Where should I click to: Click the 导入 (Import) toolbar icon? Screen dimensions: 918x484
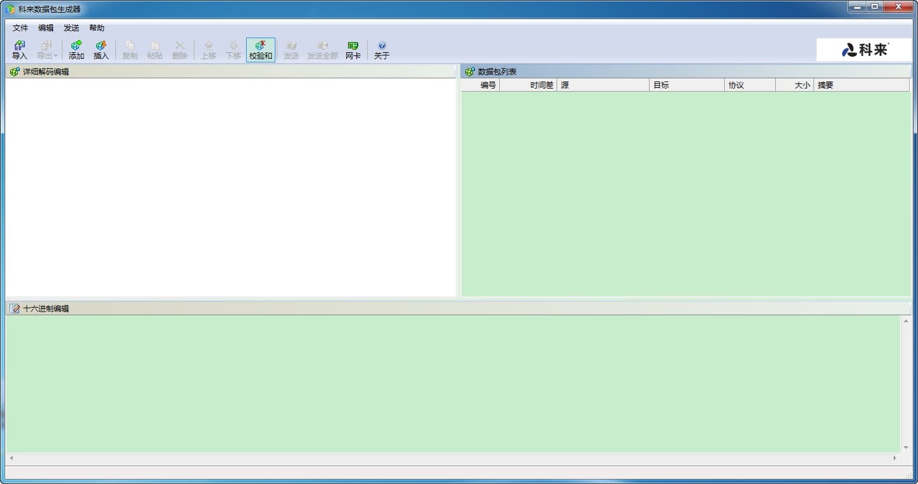pyautogui.click(x=20, y=50)
